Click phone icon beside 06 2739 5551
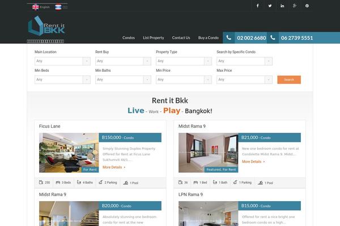This screenshot has width=340, height=226. 273,38
